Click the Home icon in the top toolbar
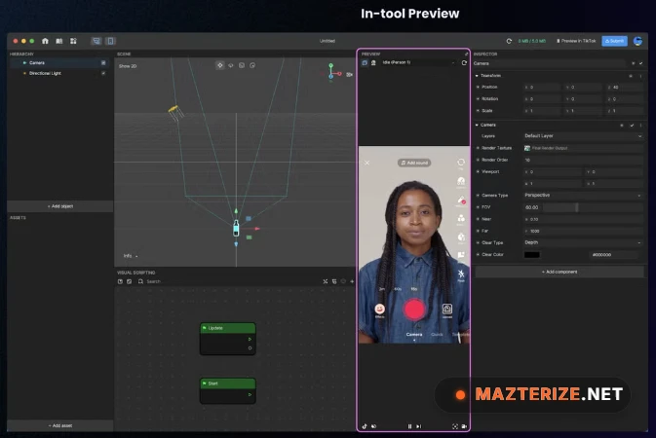The height and width of the screenshot is (438, 656). [x=45, y=41]
